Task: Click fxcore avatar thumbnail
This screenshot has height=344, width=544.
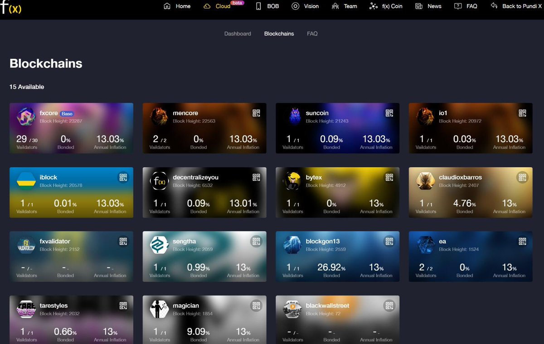Action: coord(26,116)
